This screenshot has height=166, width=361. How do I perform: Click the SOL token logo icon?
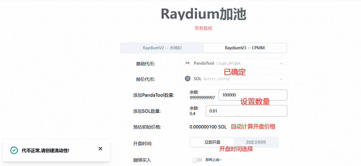[188, 79]
